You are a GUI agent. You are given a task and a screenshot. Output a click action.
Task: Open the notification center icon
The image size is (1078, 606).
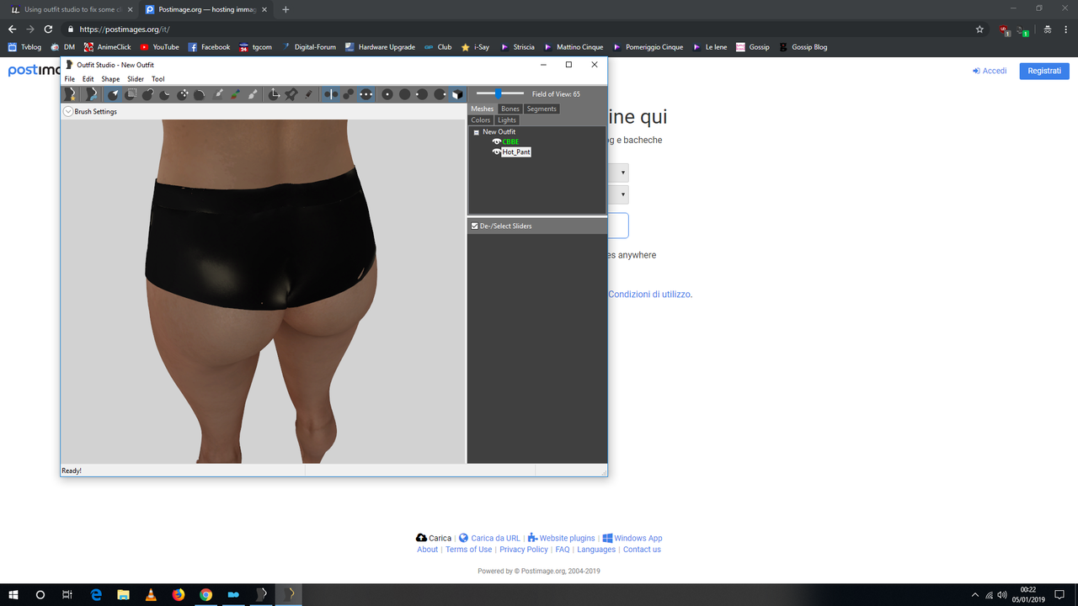[1059, 594]
